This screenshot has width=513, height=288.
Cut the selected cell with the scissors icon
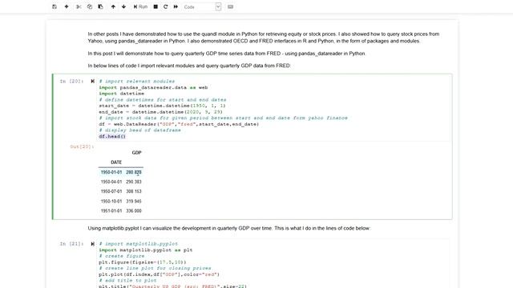point(79,6)
